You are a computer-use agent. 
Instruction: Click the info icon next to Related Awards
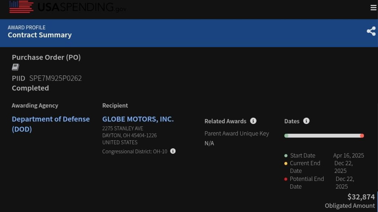(253, 121)
